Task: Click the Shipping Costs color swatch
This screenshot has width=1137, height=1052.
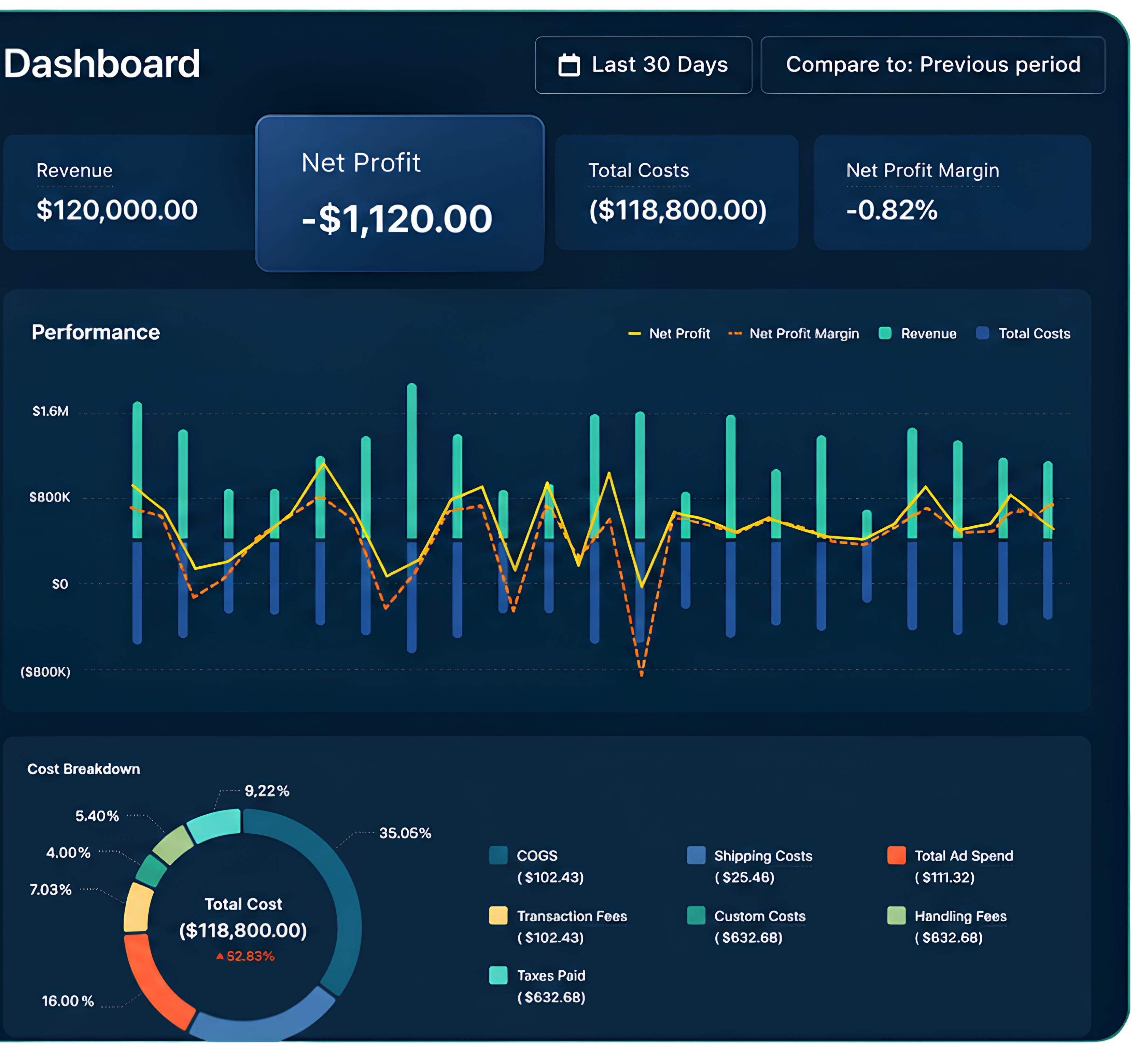Action: pos(696,855)
